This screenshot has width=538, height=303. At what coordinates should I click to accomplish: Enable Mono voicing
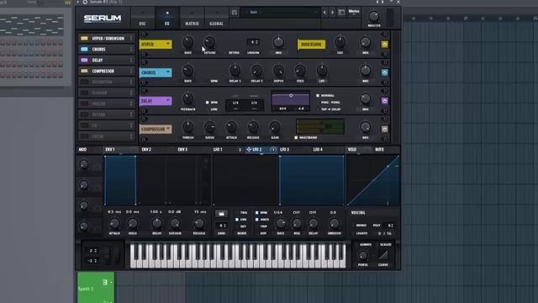[361, 226]
